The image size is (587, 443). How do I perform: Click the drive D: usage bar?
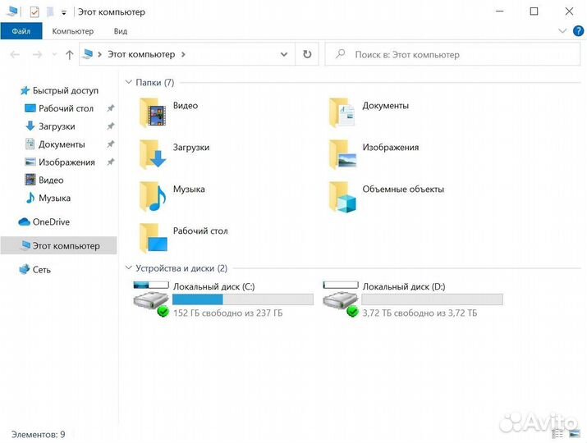coord(432,299)
